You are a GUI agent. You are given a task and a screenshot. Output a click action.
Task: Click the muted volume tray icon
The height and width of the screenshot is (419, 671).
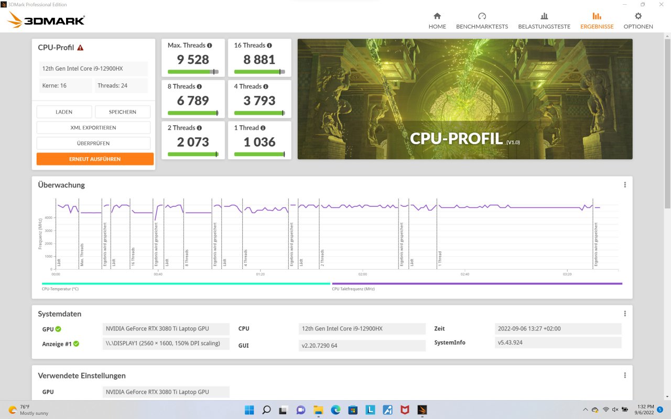click(615, 410)
